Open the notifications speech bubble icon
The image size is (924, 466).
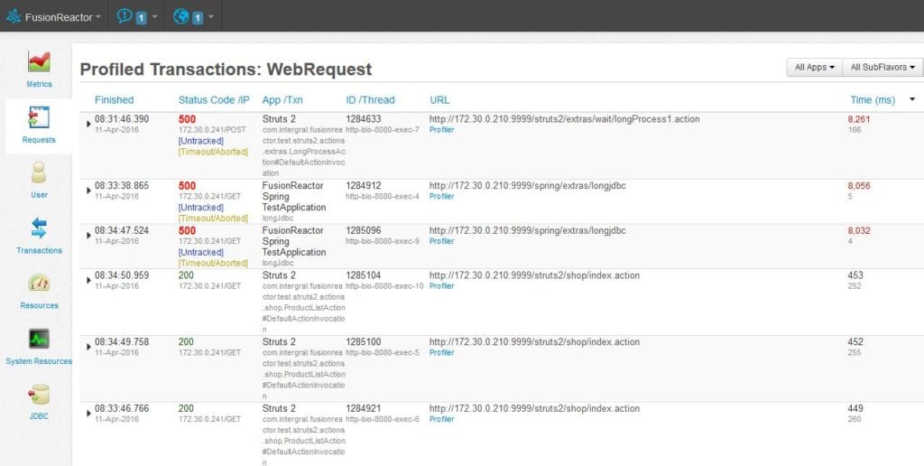tap(124, 16)
